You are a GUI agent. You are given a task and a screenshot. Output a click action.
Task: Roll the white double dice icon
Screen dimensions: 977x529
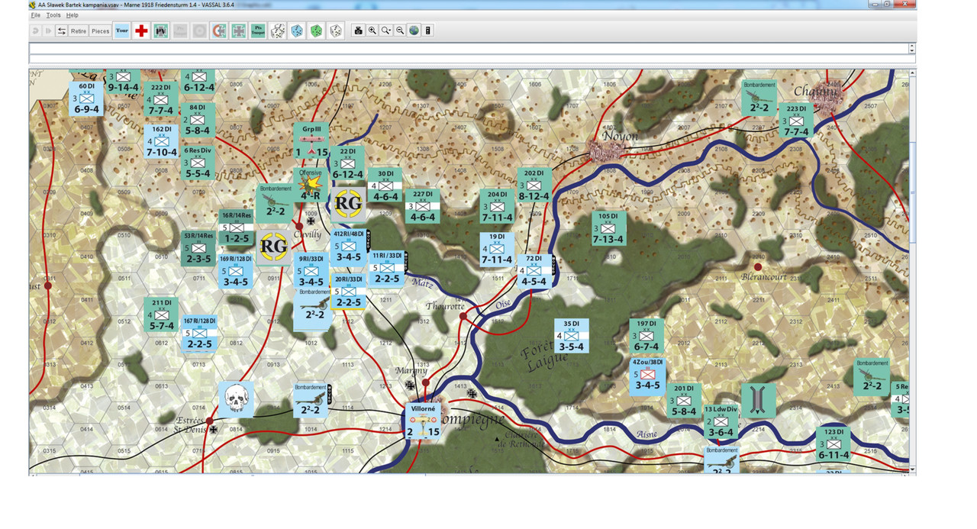279,31
